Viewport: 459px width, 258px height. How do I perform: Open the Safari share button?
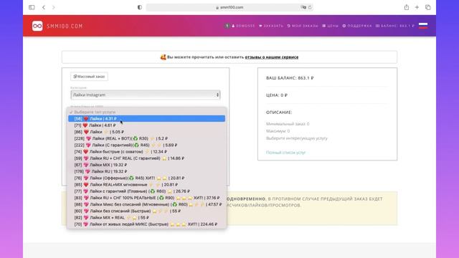click(407, 7)
